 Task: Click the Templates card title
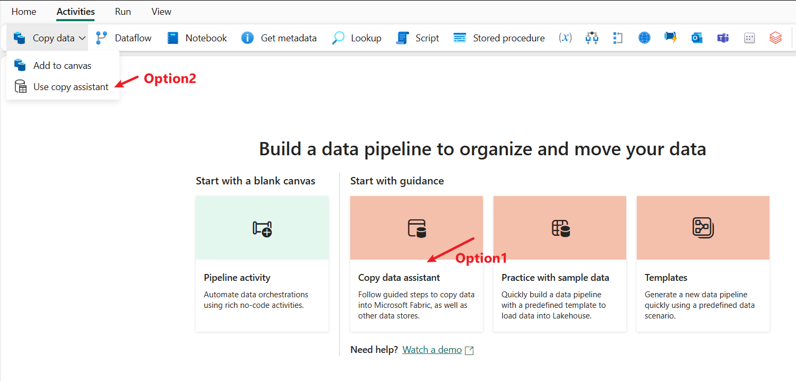pyautogui.click(x=666, y=278)
